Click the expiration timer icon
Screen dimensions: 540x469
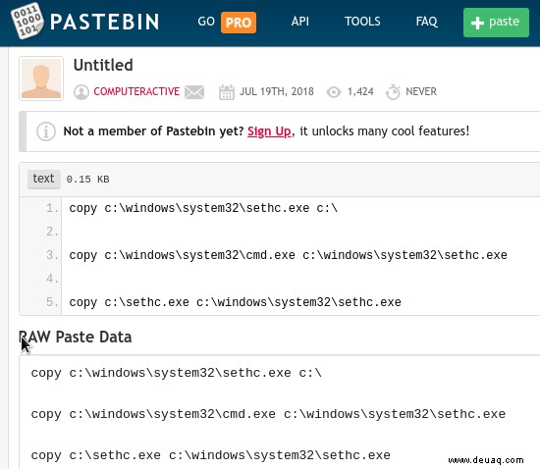(x=393, y=92)
